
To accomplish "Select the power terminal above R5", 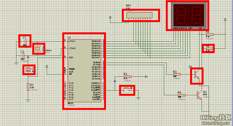I will [225, 20].
